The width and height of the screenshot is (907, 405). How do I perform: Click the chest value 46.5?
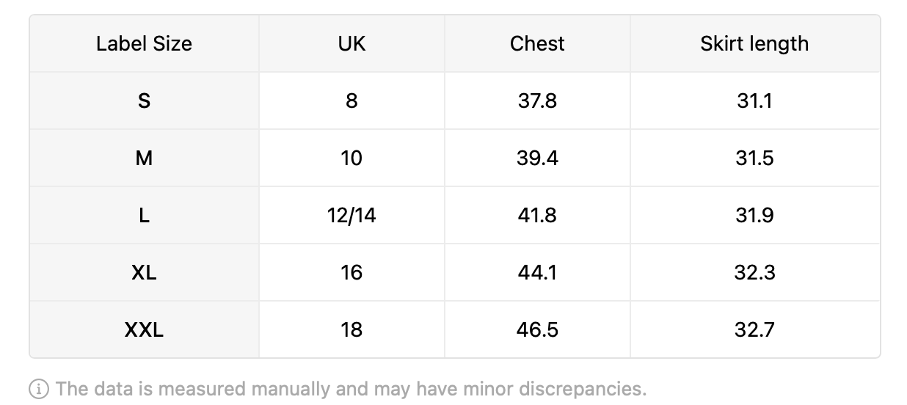click(x=537, y=329)
